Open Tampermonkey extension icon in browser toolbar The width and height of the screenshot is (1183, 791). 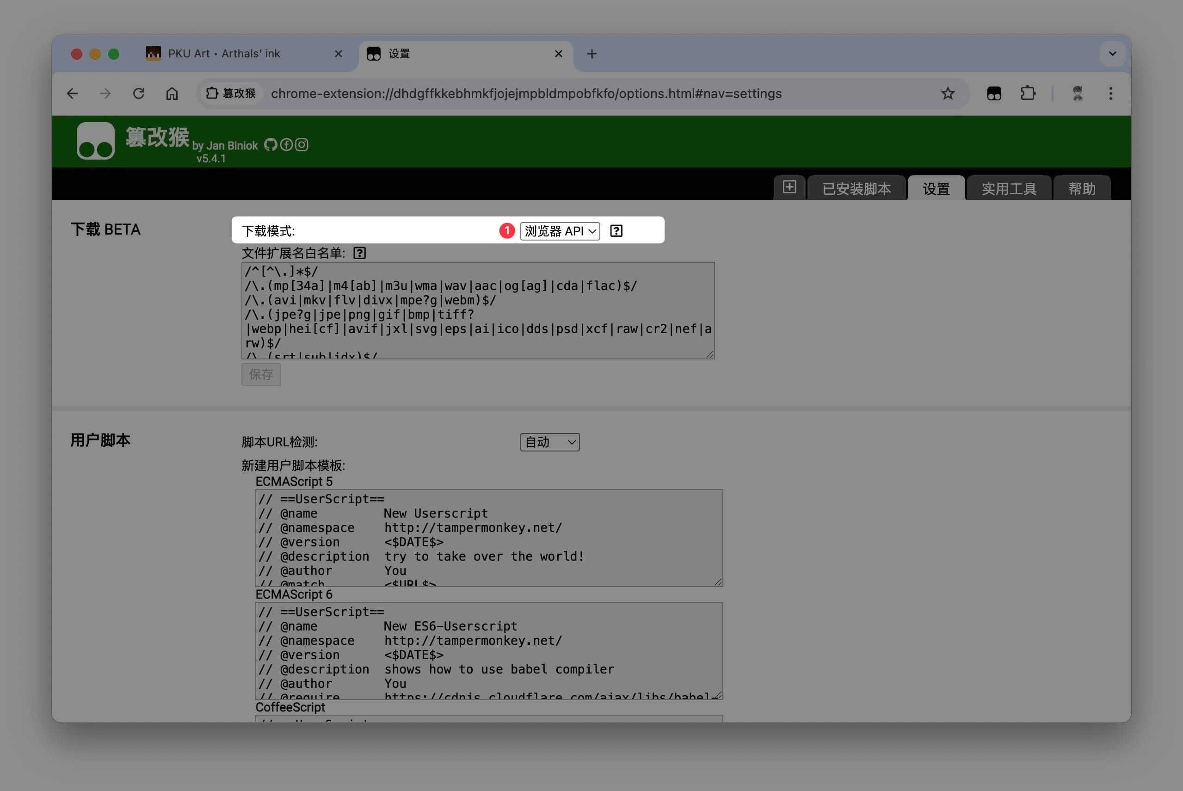click(993, 93)
